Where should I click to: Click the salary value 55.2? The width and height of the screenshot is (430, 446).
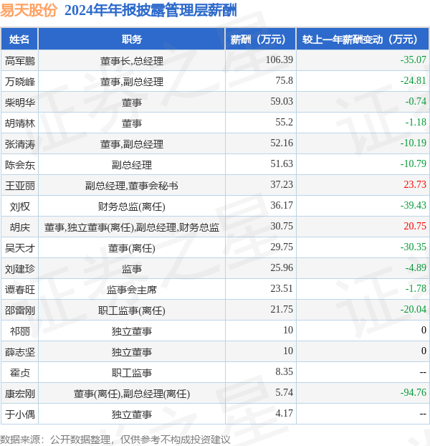click(x=284, y=122)
